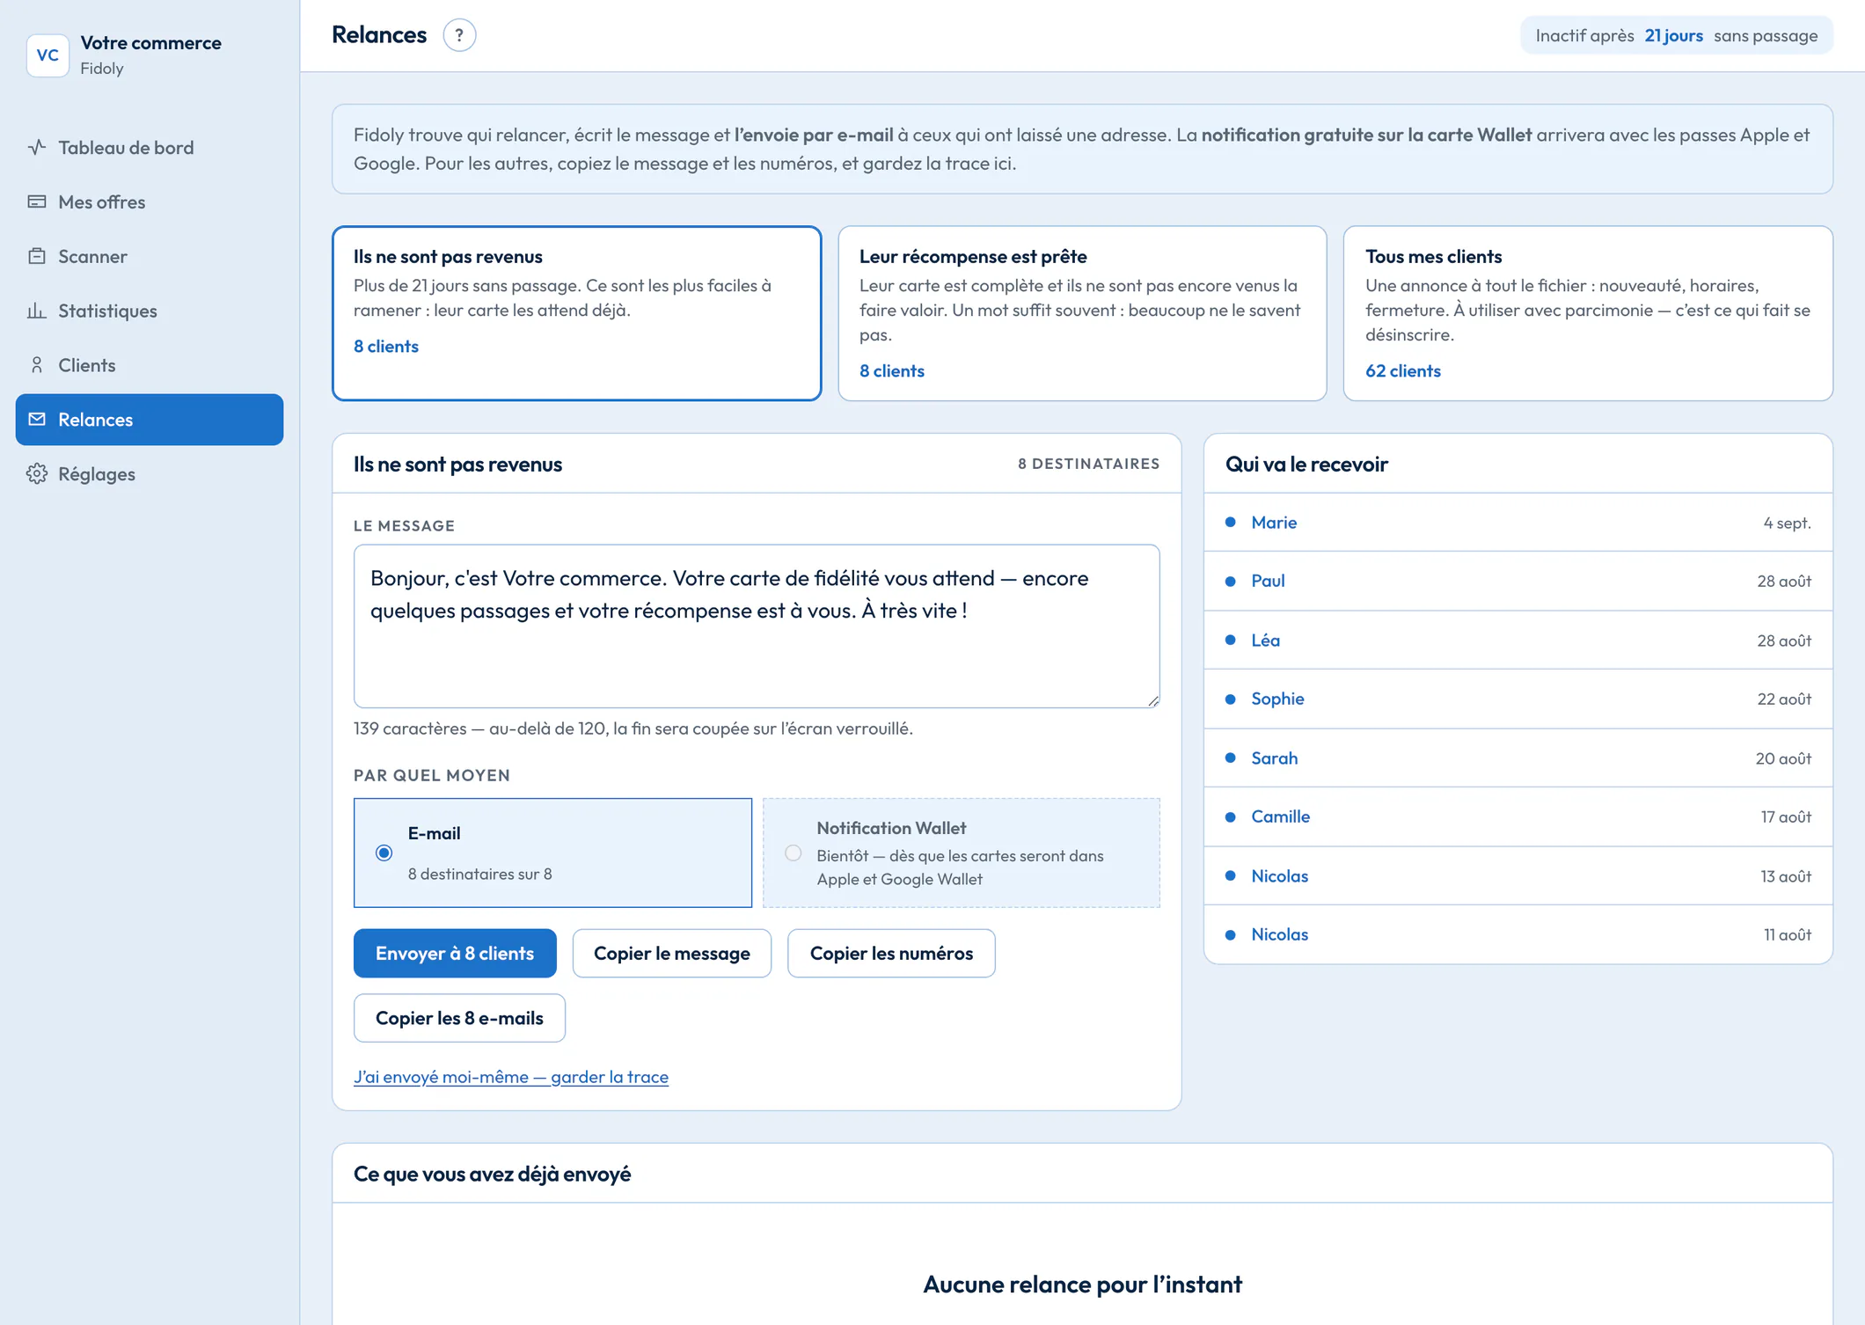Click the Mes offres card icon
The height and width of the screenshot is (1325, 1865).
(x=37, y=201)
